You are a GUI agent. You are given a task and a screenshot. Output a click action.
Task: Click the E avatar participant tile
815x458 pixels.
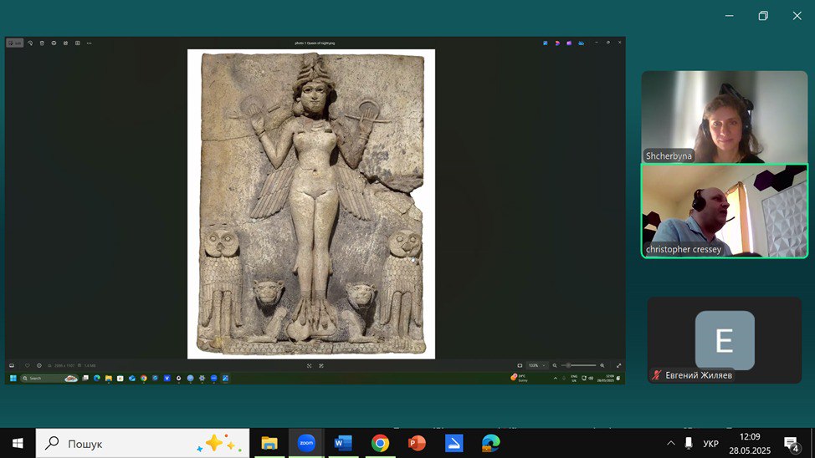(725, 340)
